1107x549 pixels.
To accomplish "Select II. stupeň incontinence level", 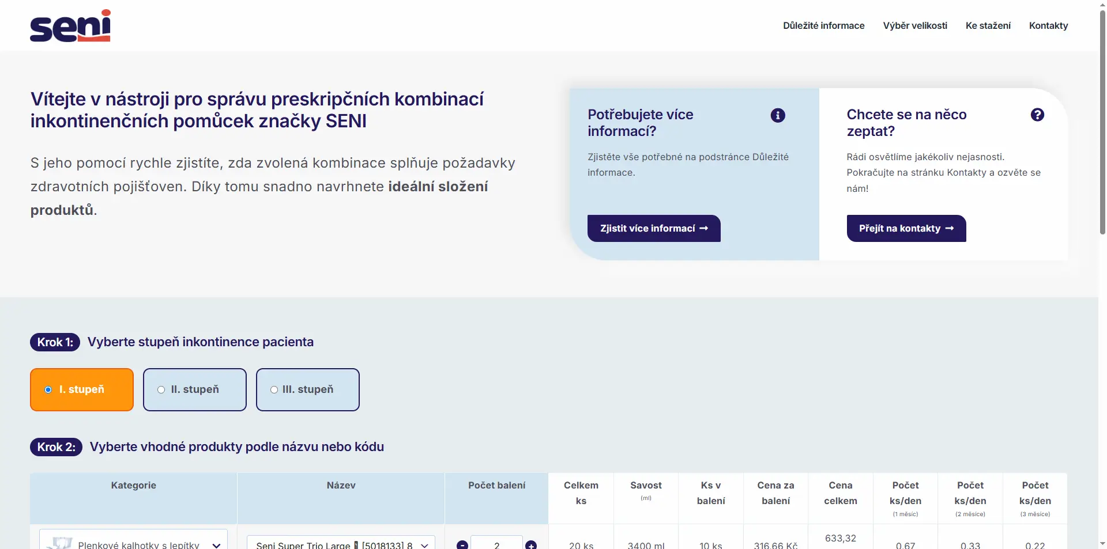I will point(195,389).
